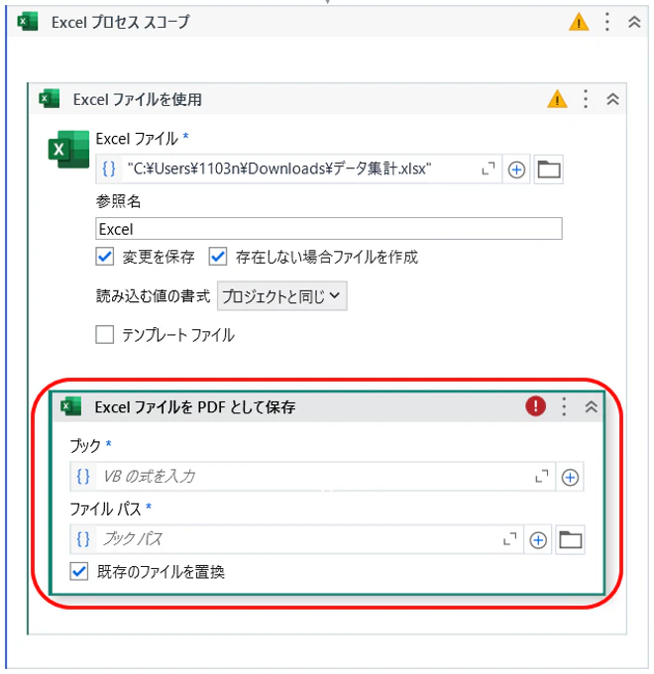Click the Excel ファイルを使用 title text

pyautogui.click(x=138, y=99)
